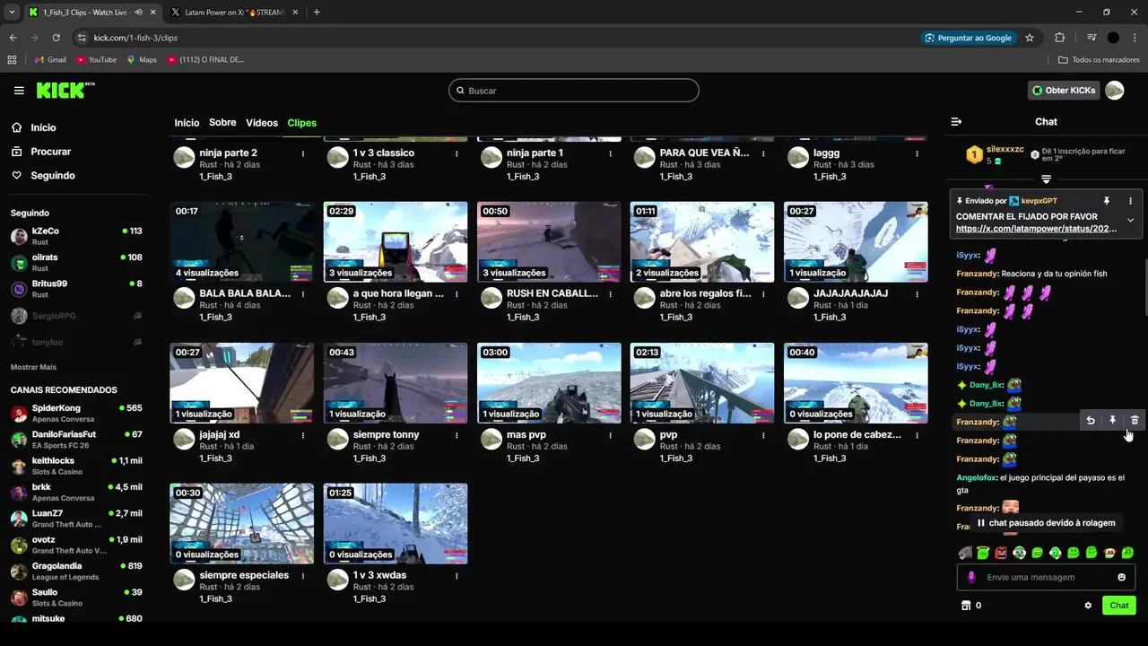
Task: Open the Chrome apps grid in bookmarks bar
Action: [12, 59]
